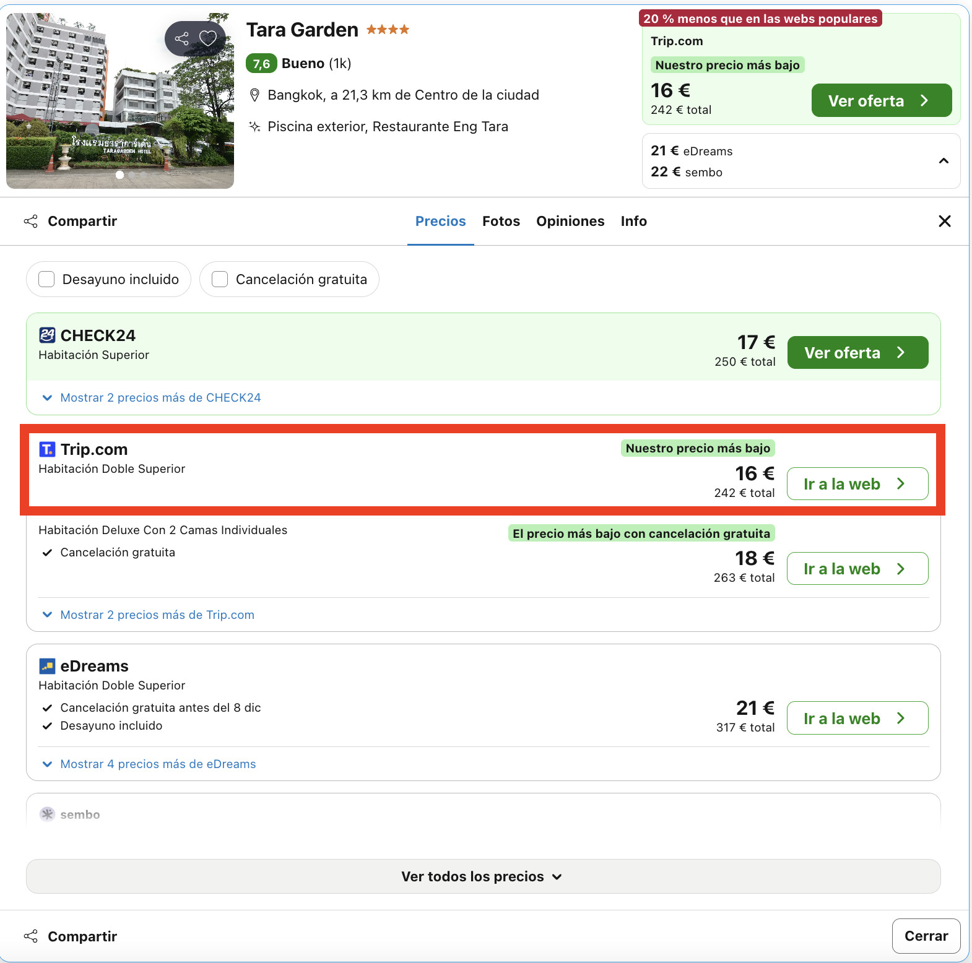The height and width of the screenshot is (963, 972).
Task: Click the eDreams logo icon
Action: point(47,666)
